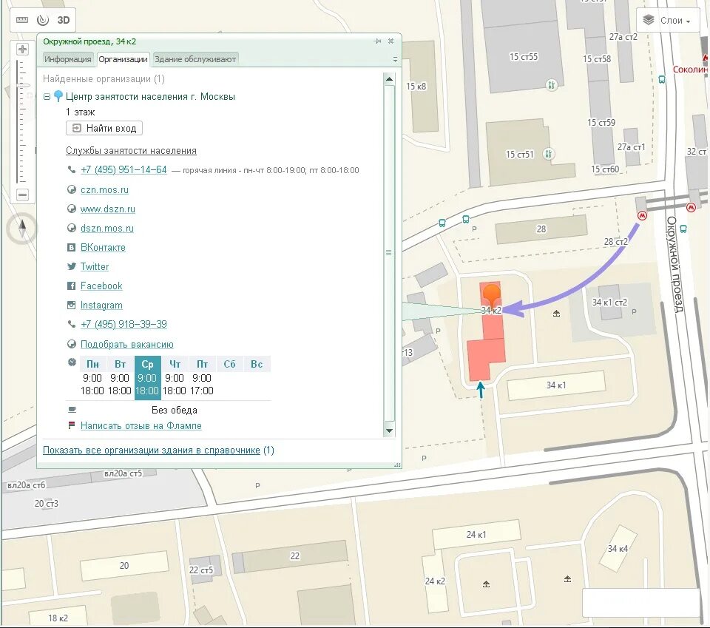The image size is (710, 628).
Task: Call +7 (495) 918-39-39 number
Action: click(x=124, y=324)
